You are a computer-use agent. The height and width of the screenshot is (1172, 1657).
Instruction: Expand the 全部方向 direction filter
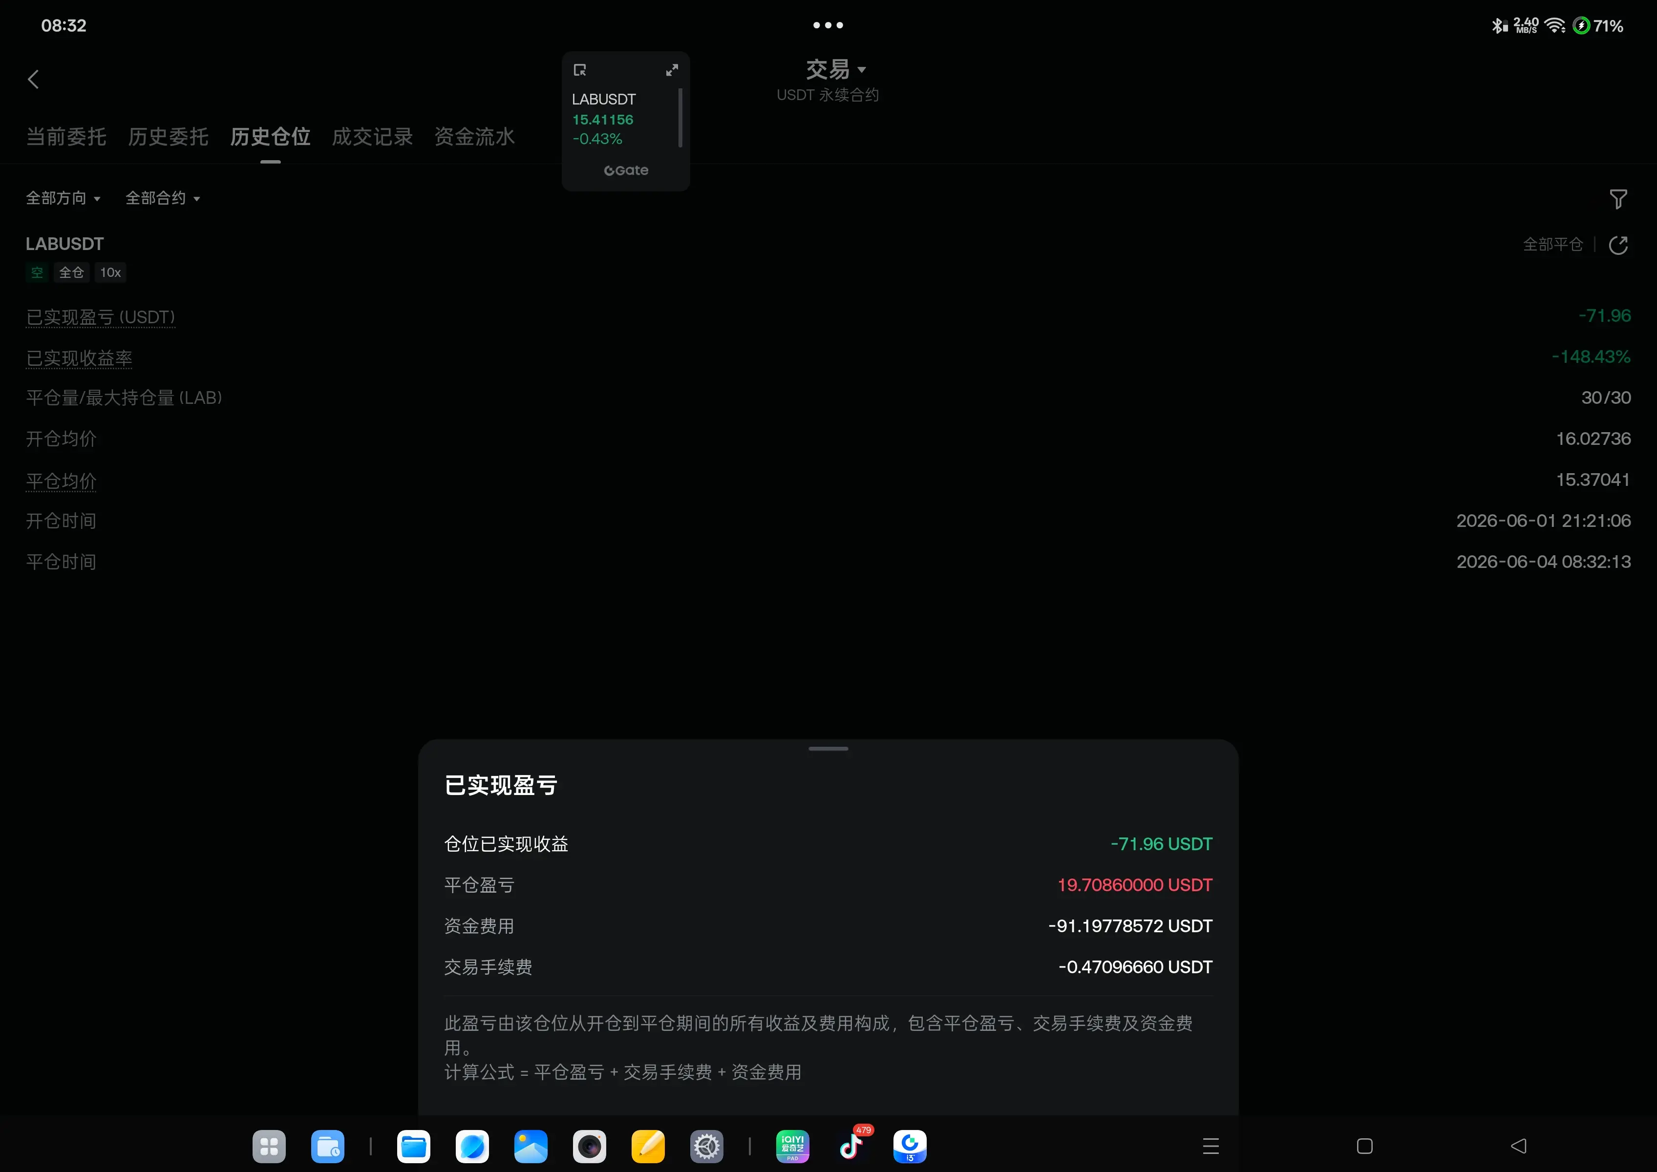[64, 198]
